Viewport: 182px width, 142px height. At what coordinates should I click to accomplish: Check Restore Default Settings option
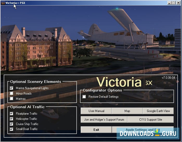click(84, 97)
